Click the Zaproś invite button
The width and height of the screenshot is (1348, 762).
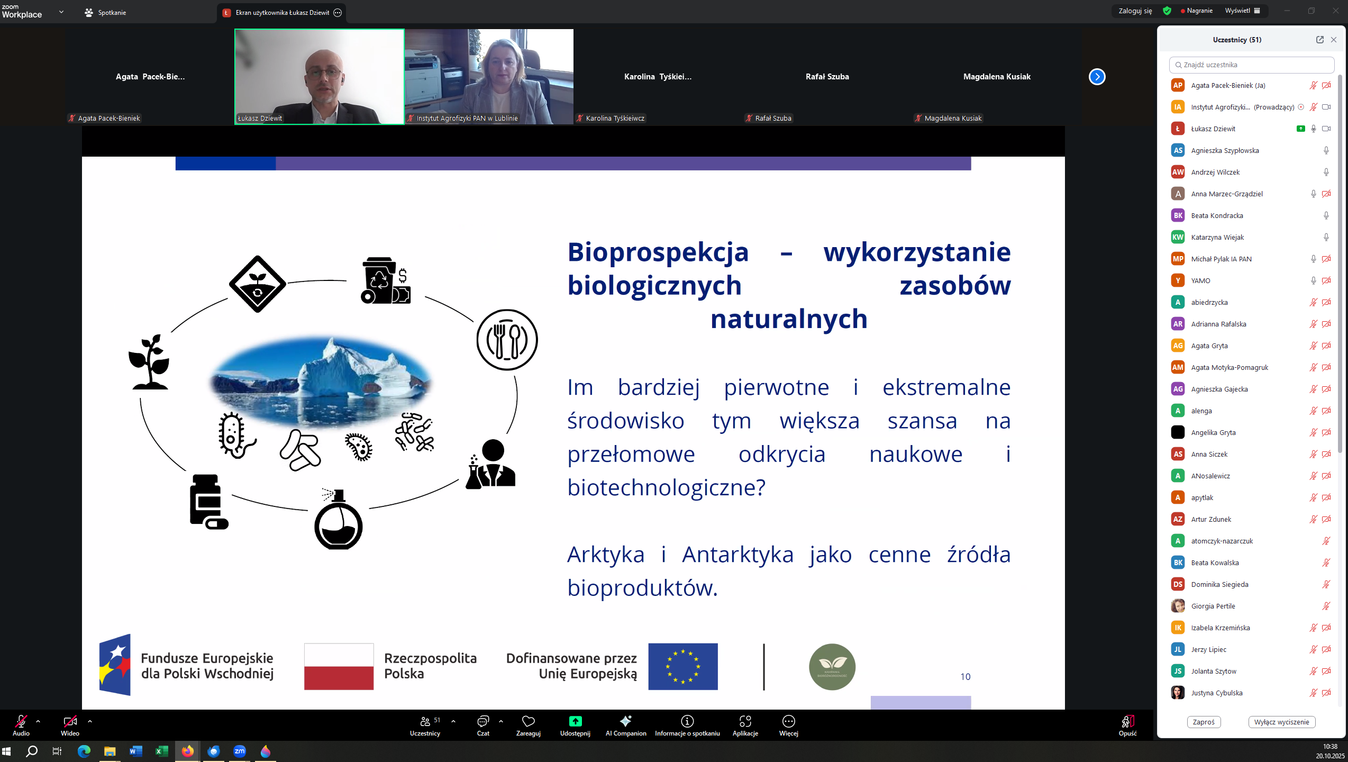pos(1204,722)
